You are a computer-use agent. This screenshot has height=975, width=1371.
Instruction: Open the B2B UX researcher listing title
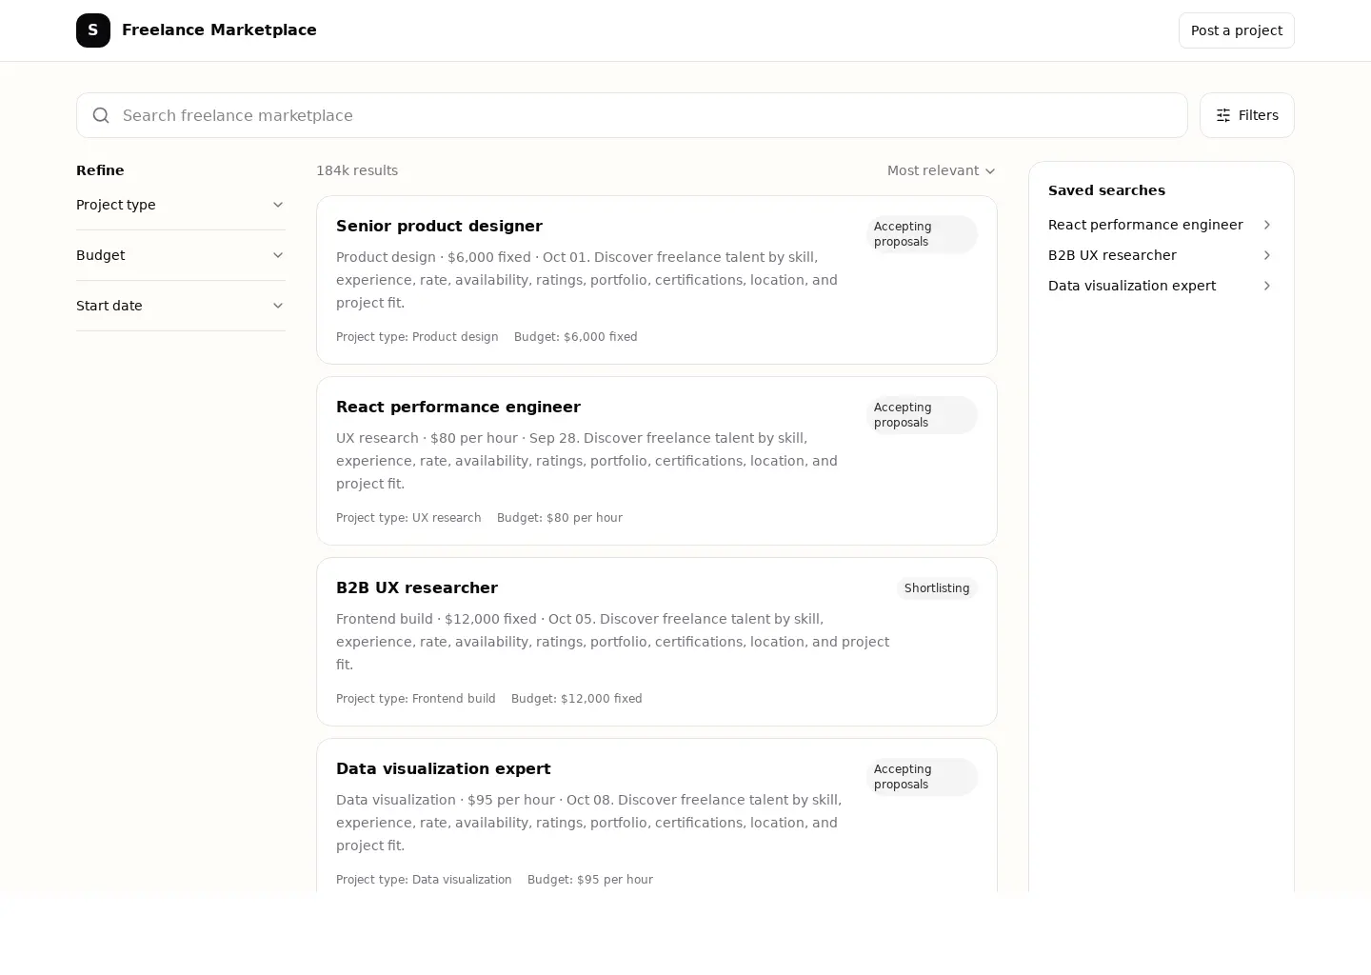417,587
